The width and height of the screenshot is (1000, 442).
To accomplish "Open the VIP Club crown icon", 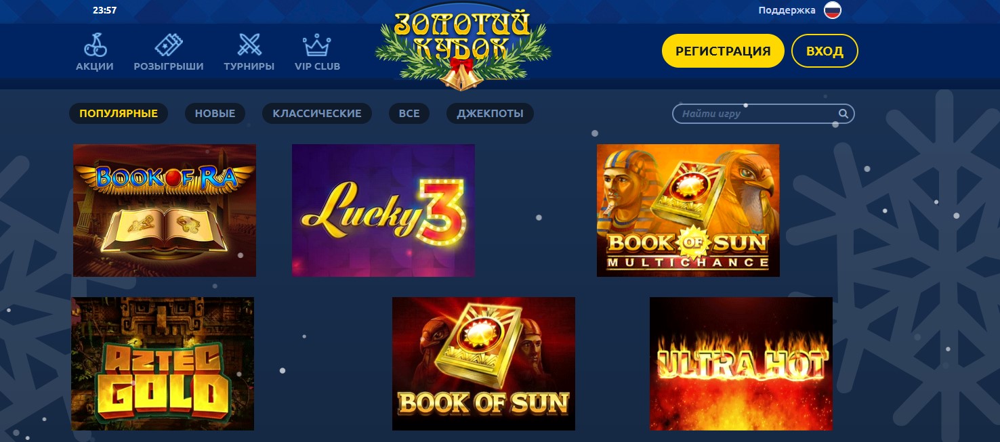I will coord(317,45).
